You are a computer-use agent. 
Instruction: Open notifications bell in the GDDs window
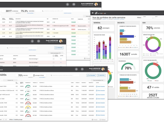click(76, 69)
